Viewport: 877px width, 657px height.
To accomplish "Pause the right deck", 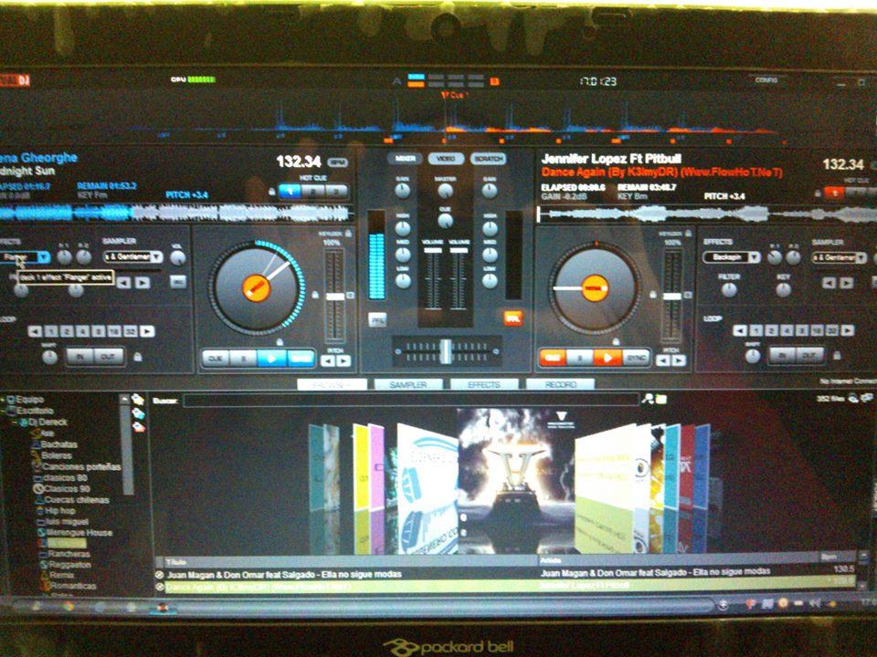I will point(580,358).
